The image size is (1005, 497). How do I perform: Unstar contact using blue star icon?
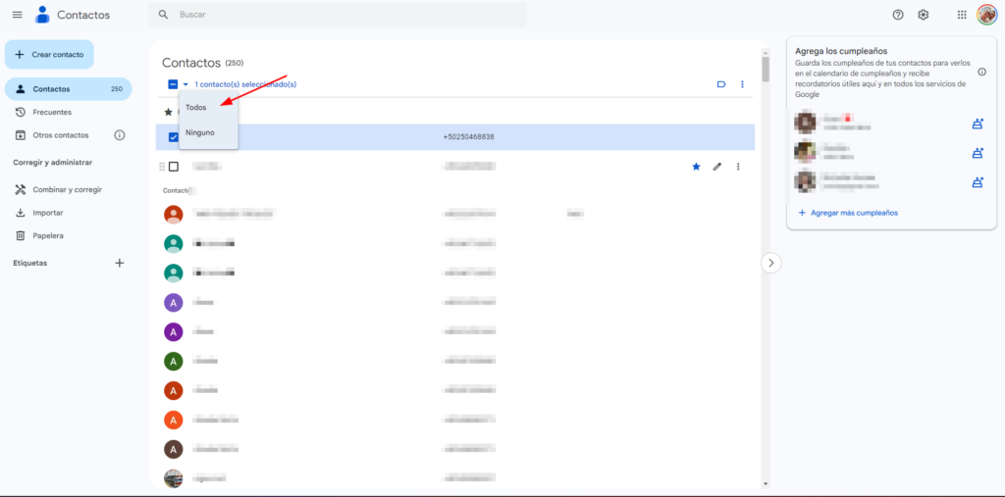point(696,167)
